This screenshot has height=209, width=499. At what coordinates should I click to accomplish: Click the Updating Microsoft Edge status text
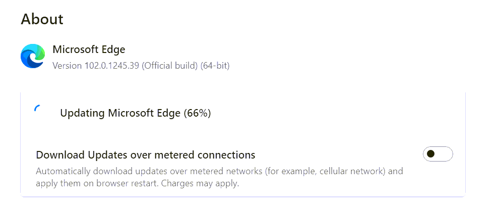pos(135,113)
